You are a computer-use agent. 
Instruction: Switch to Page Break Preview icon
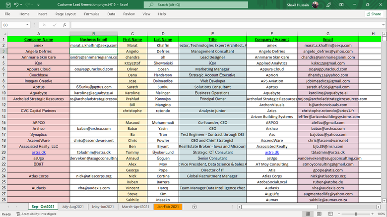coord(330,214)
